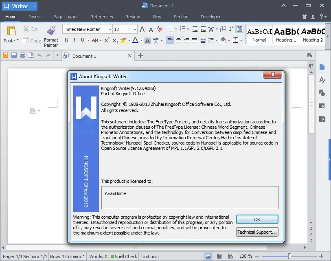Open the Writer application menu arrow
Viewport: 331px width, 261px height.
[x=35, y=7]
